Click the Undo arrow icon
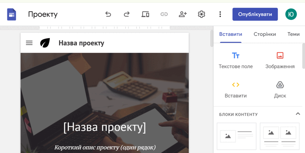 [x=108, y=14]
